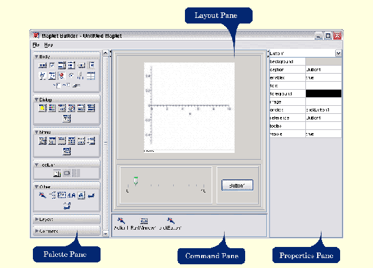Viewport: 373px width, 268px height.
Task: Select the black foreground color swatch
Action: pos(323,93)
